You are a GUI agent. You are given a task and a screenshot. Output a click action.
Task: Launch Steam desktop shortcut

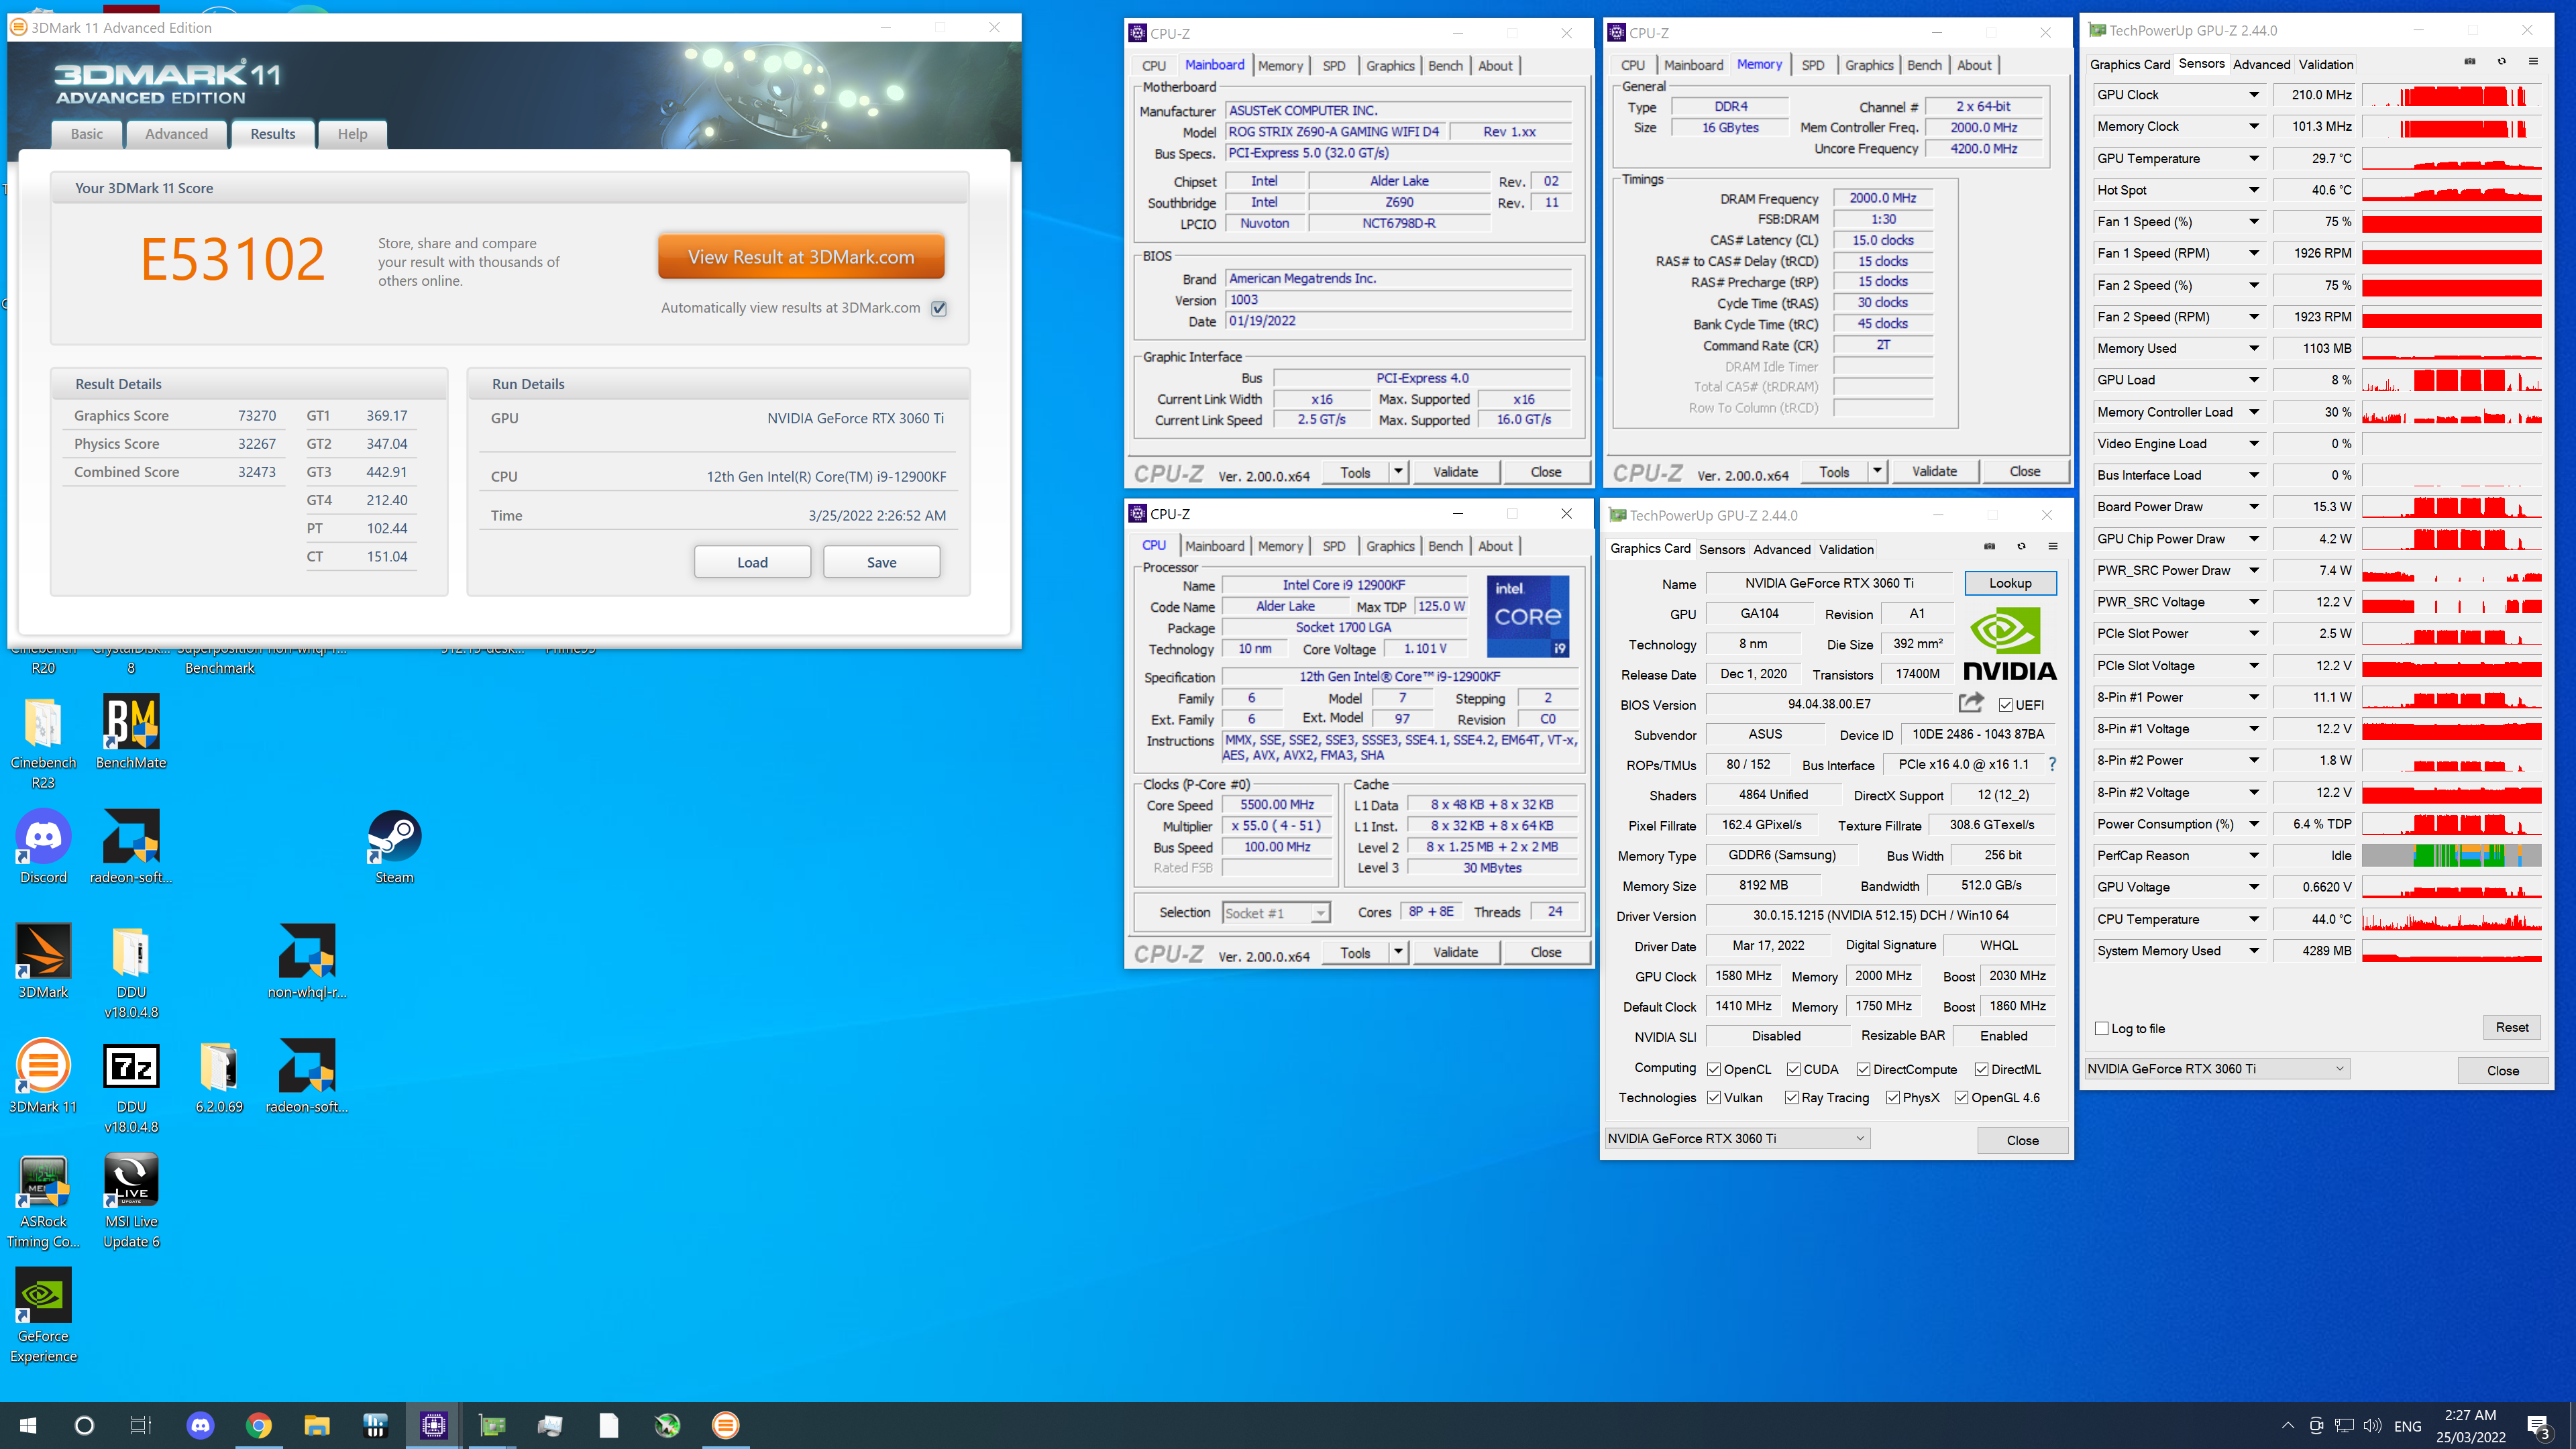pyautogui.click(x=394, y=847)
